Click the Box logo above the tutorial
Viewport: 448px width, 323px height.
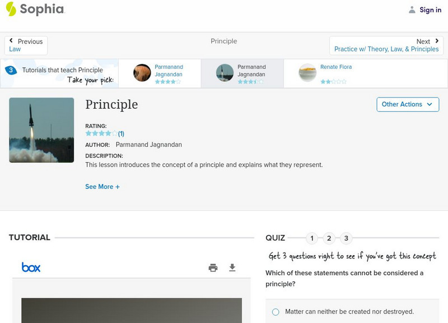pyautogui.click(x=30, y=267)
